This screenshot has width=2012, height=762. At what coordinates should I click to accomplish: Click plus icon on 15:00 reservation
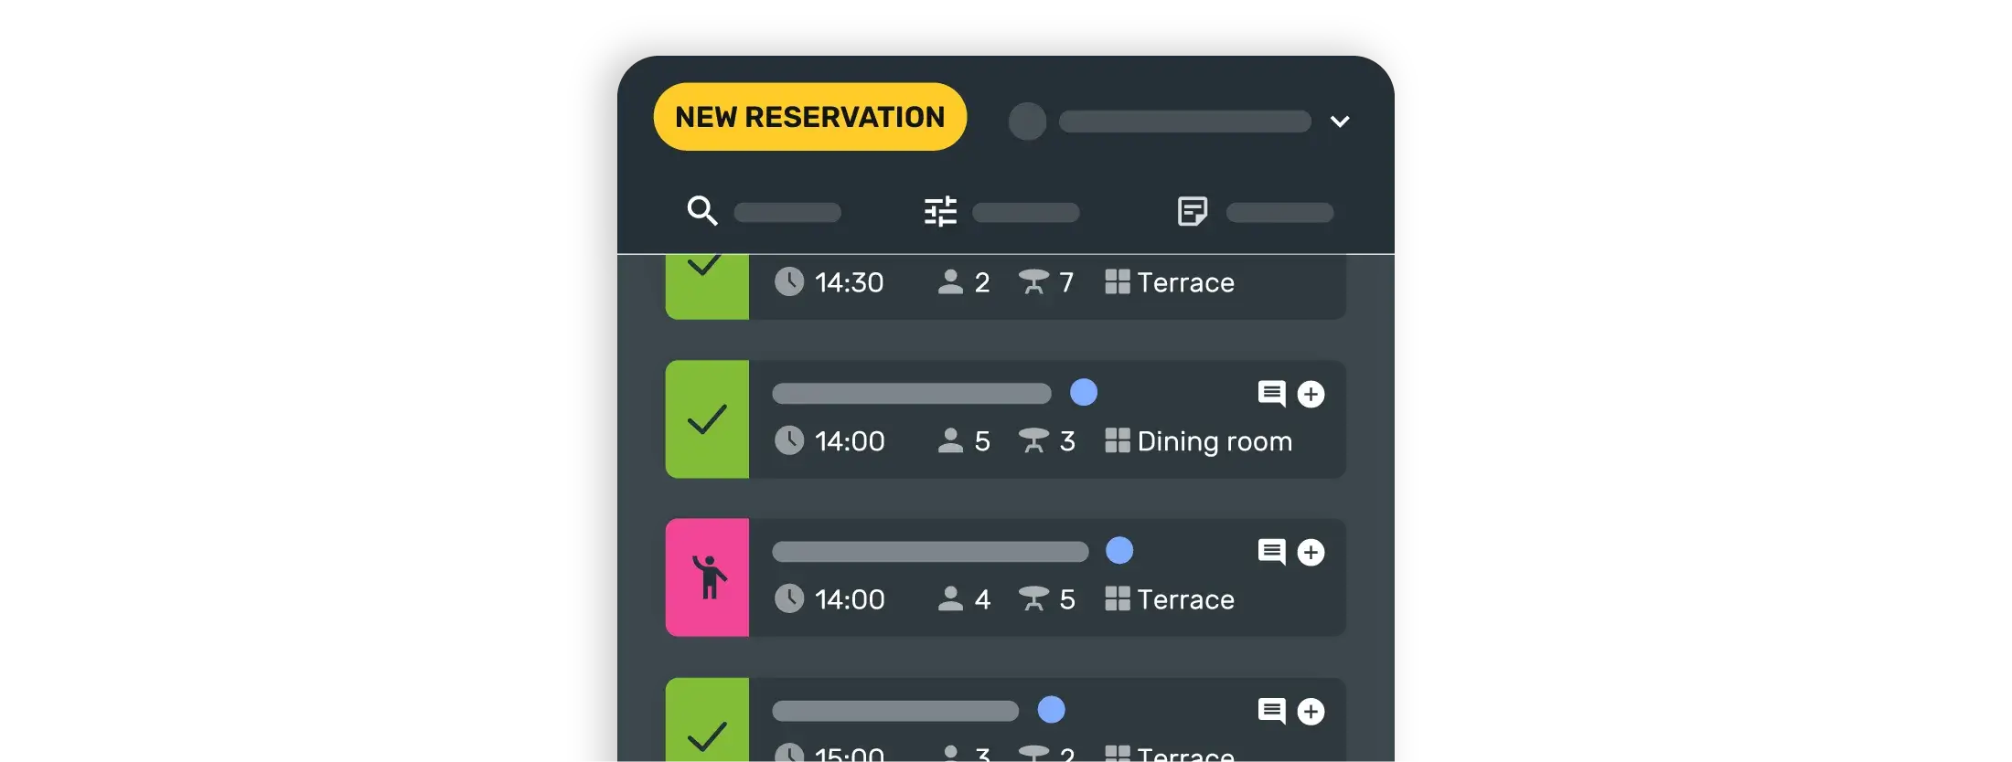click(x=1311, y=711)
